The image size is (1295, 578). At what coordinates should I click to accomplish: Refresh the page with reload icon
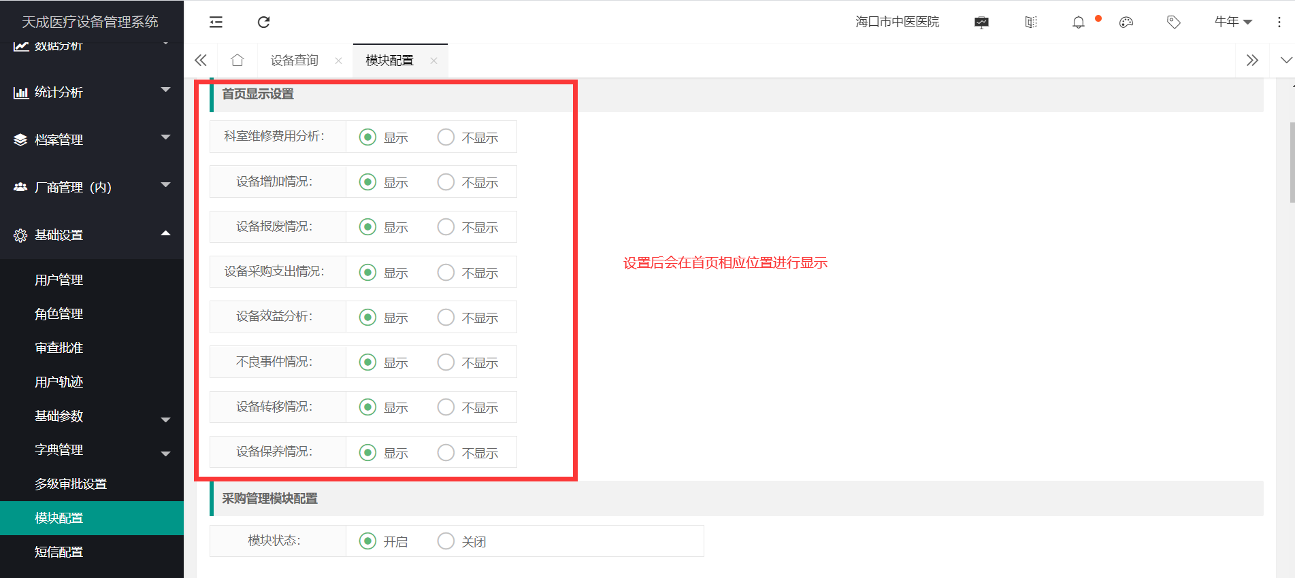point(264,22)
